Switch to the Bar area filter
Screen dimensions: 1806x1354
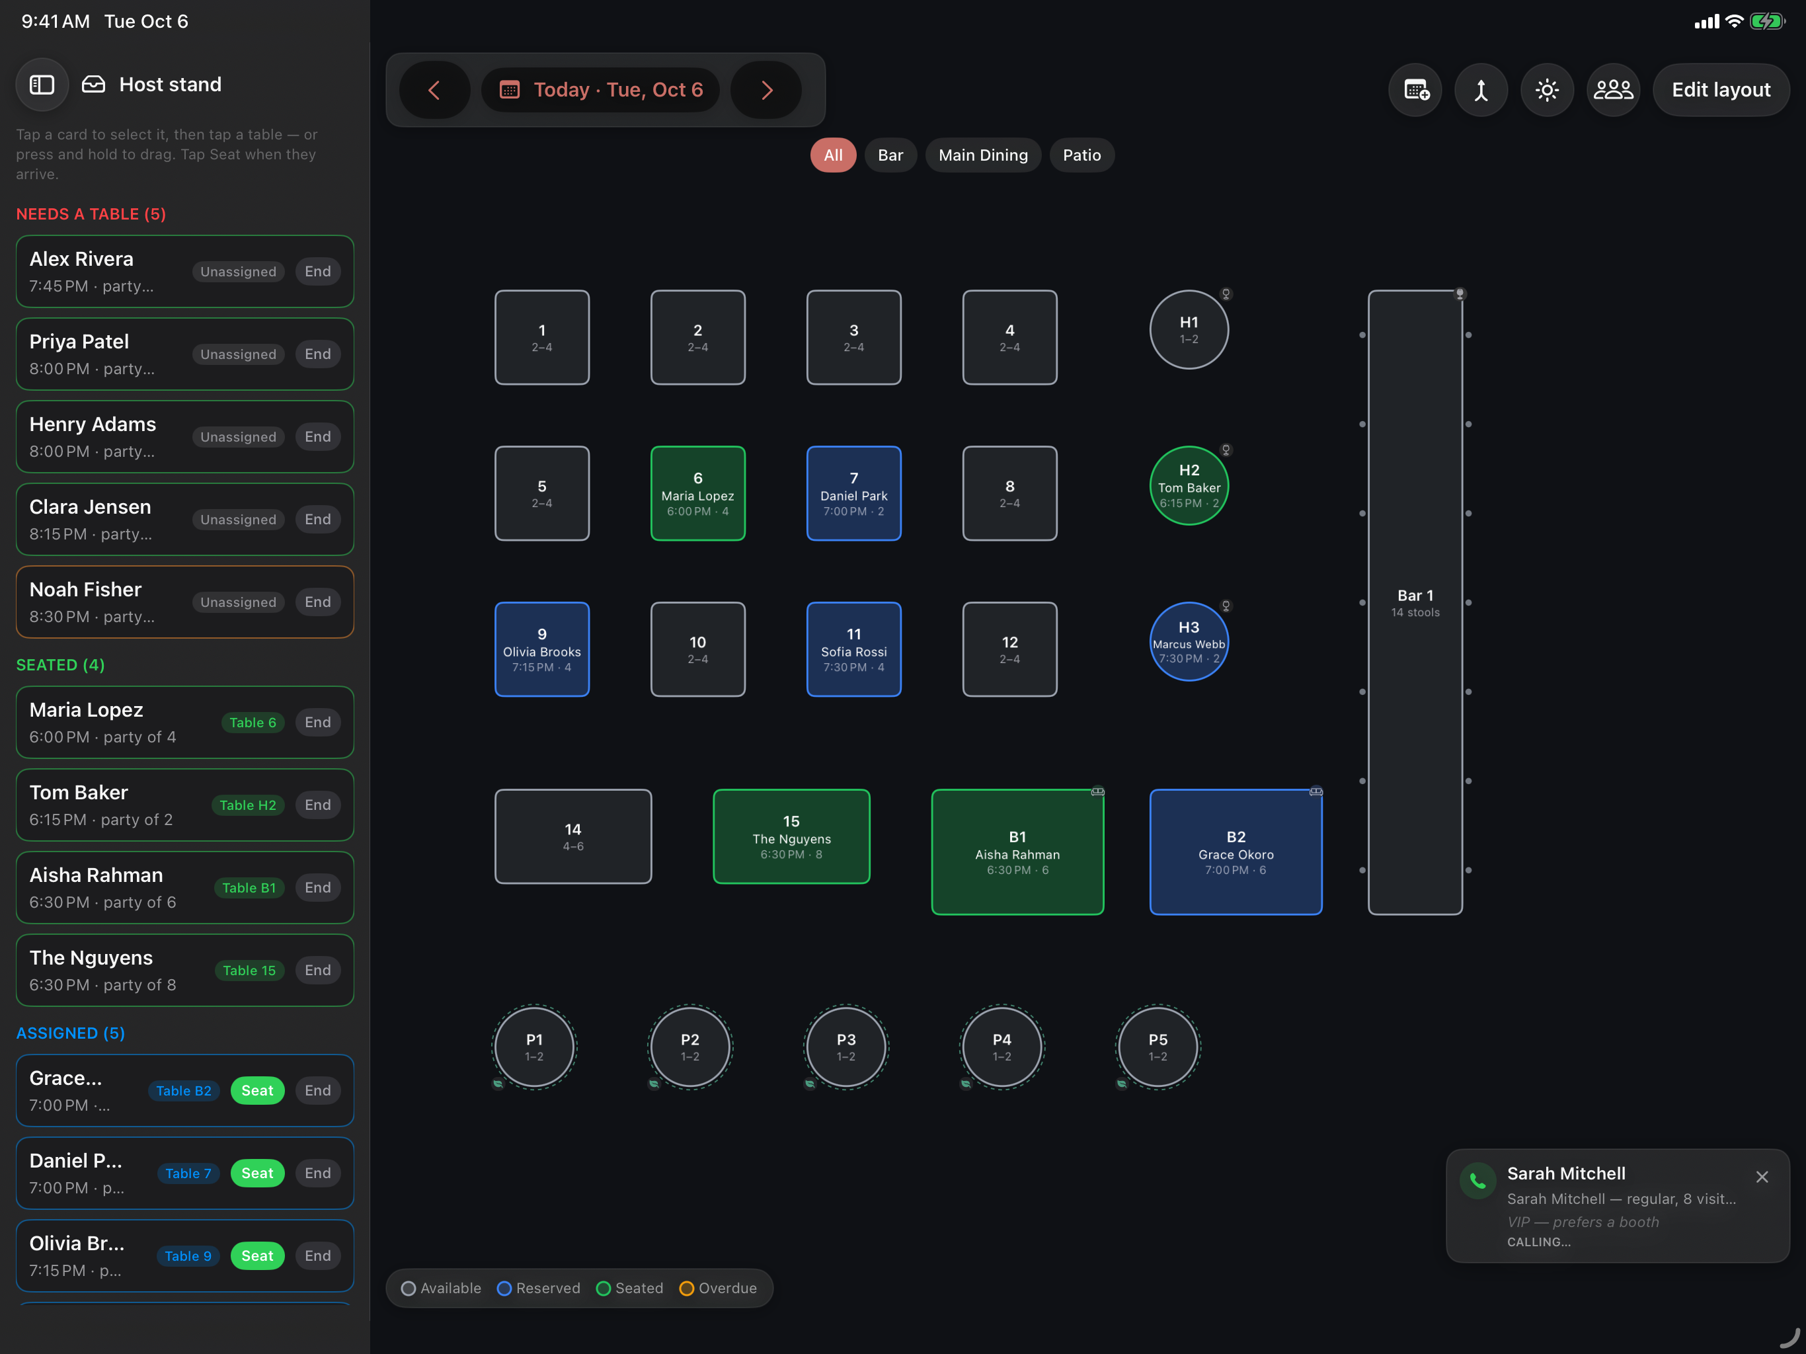(890, 155)
